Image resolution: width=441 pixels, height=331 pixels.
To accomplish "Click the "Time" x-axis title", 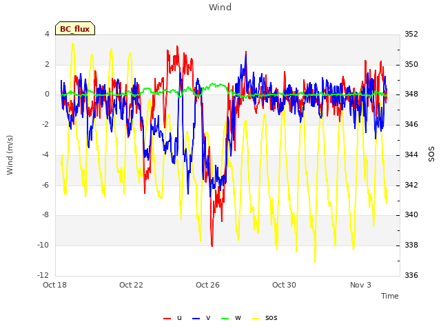I will pyautogui.click(x=389, y=296).
